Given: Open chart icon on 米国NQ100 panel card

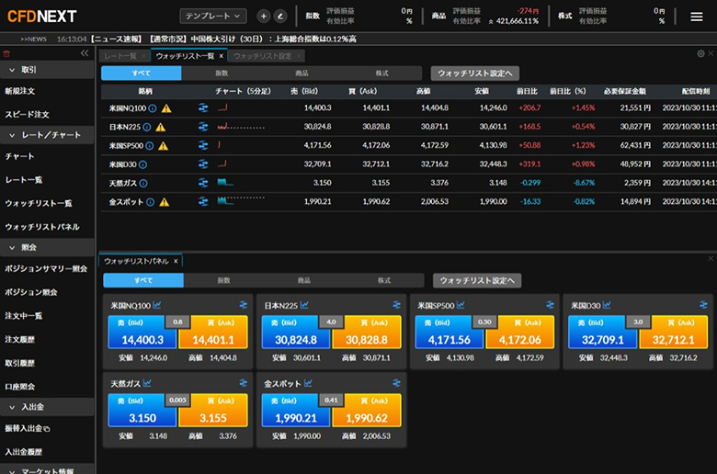Looking at the screenshot, I should pos(157,305).
